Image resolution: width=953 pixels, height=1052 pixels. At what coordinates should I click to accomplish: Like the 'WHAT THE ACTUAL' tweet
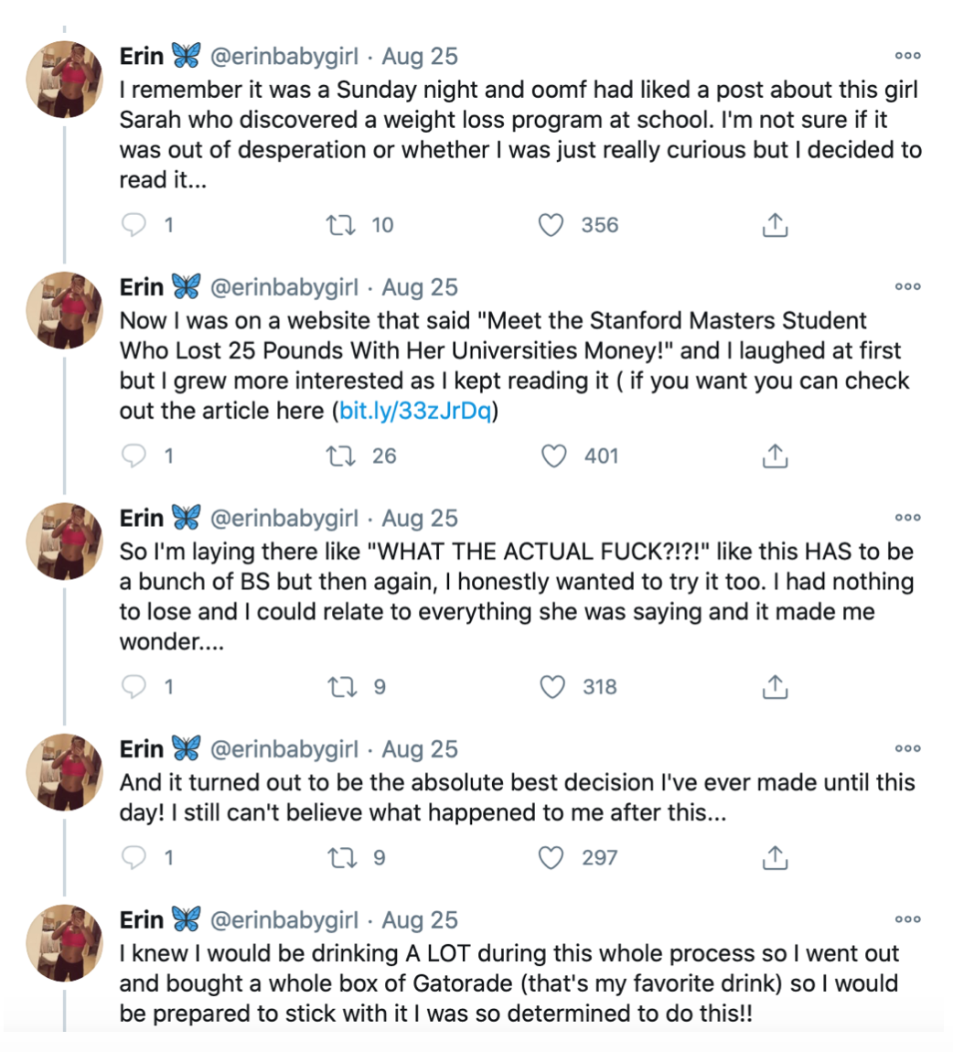[x=552, y=687]
